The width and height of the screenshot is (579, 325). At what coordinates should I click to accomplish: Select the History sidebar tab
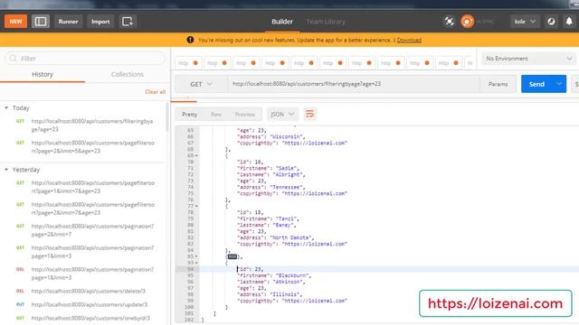[x=43, y=74]
